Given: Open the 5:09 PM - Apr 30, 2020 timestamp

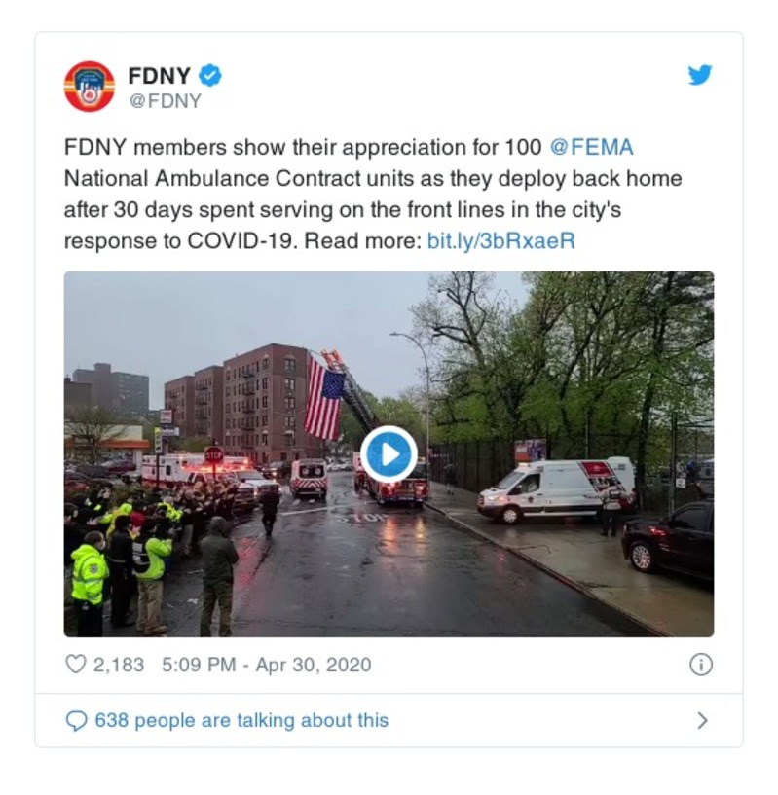Looking at the screenshot, I should click(x=267, y=665).
